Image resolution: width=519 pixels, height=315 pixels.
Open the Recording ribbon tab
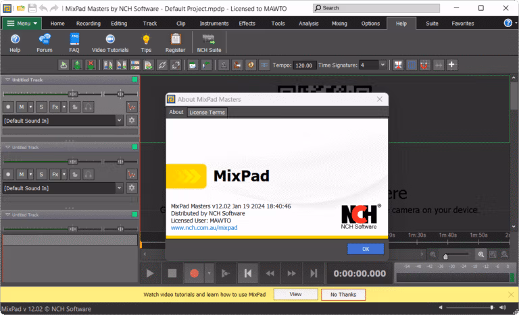coord(89,24)
